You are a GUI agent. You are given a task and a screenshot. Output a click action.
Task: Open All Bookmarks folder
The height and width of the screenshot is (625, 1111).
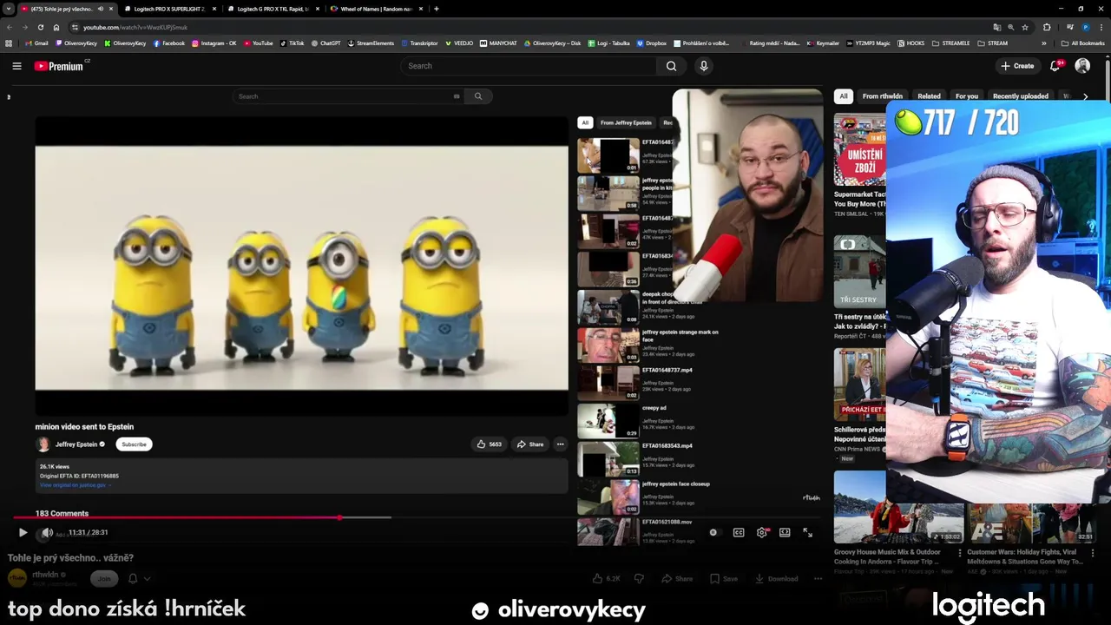[1083, 43]
